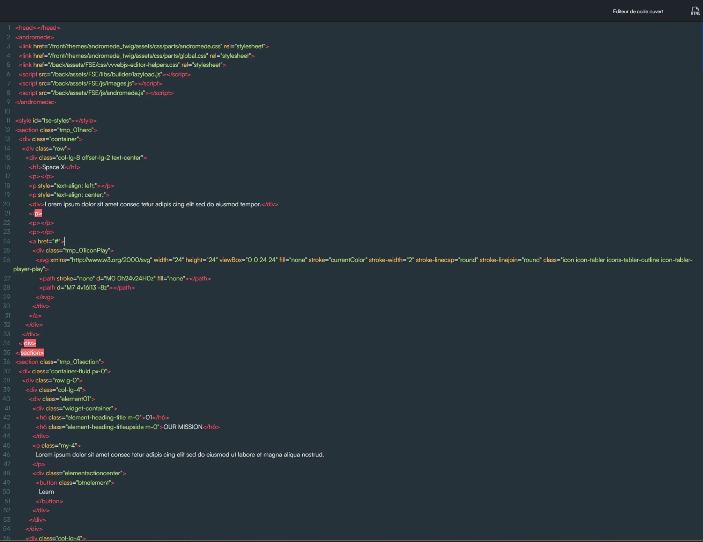
Task: Click line number 12 in the gutter
Action: [x=7, y=130]
